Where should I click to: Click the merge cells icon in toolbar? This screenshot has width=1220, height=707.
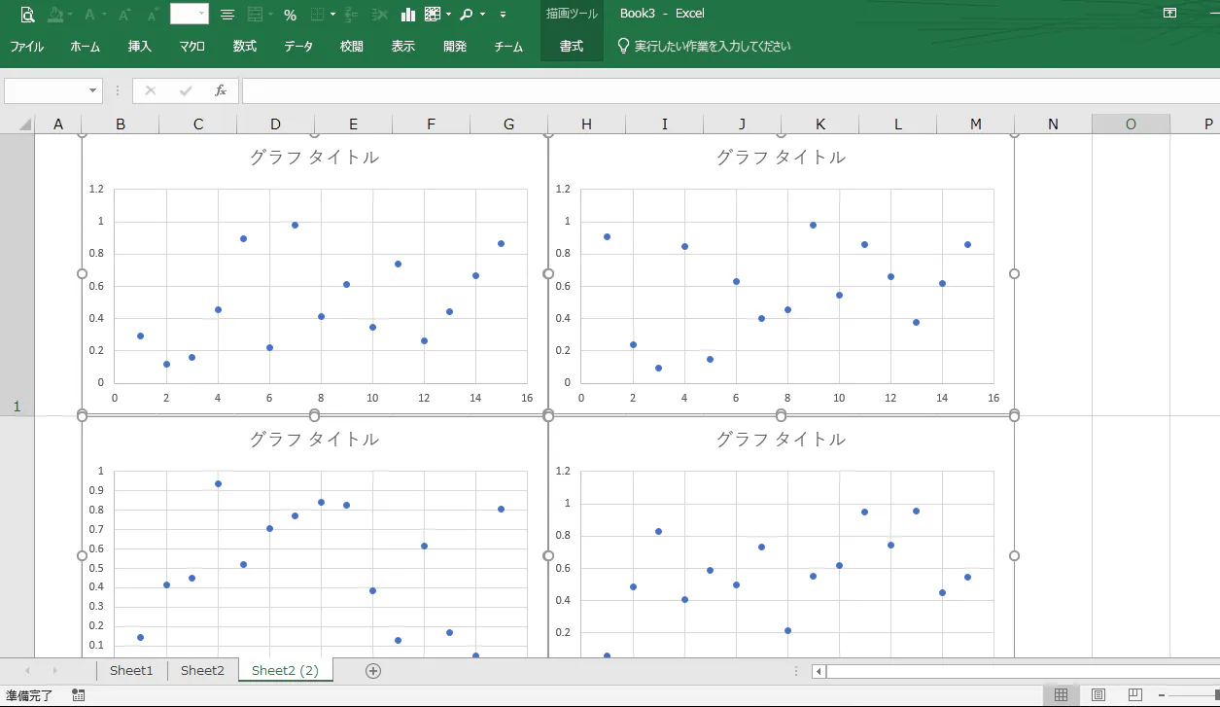[x=257, y=15]
